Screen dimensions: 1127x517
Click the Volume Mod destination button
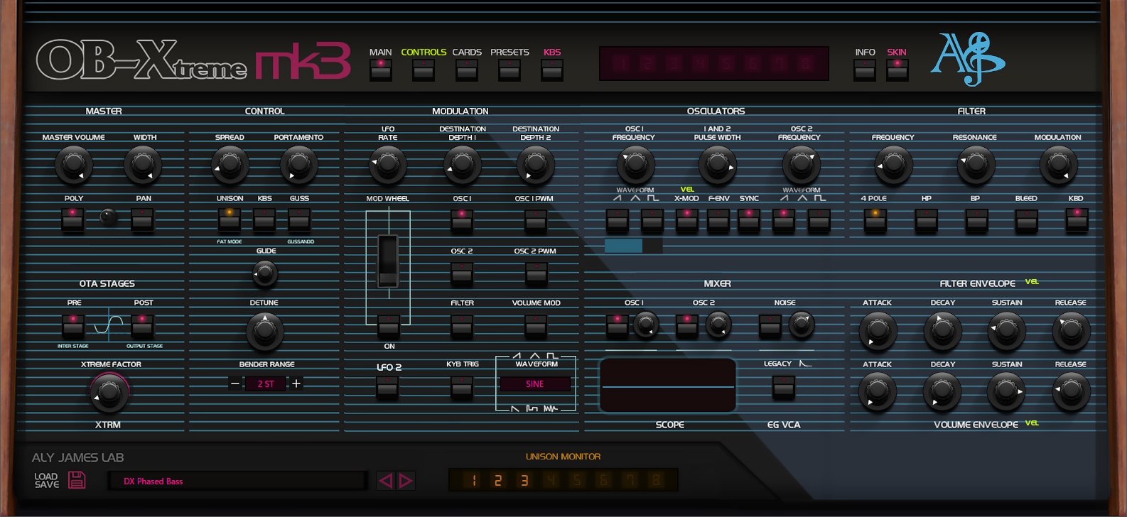tap(536, 326)
